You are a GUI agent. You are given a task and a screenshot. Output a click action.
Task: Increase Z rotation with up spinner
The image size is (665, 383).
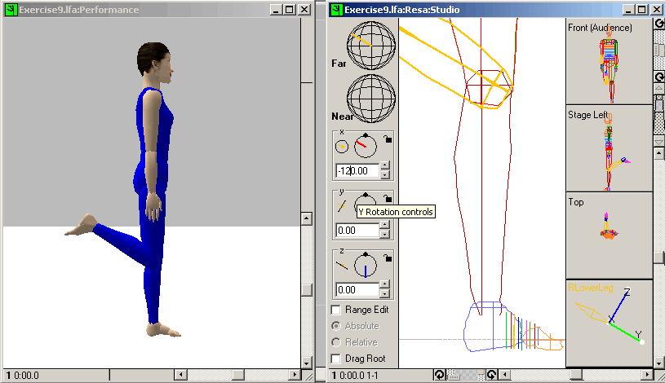384,284
